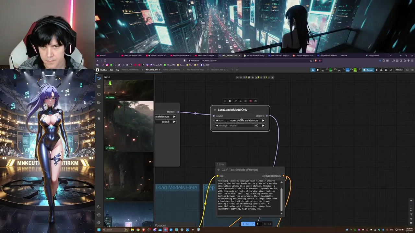
Task: Open the favorites star sidebar icon
Action: [99, 118]
